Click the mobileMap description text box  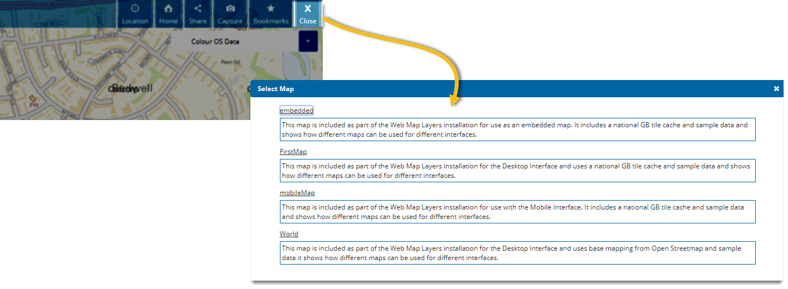pyautogui.click(x=517, y=212)
